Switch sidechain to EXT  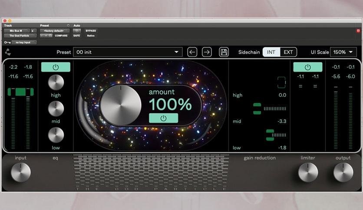(x=288, y=52)
